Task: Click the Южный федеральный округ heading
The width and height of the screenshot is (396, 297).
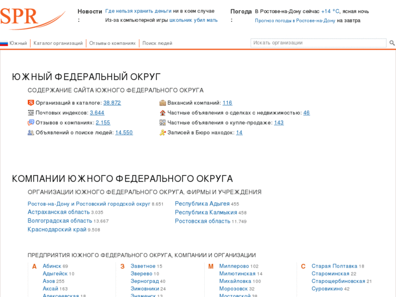Action: point(86,77)
